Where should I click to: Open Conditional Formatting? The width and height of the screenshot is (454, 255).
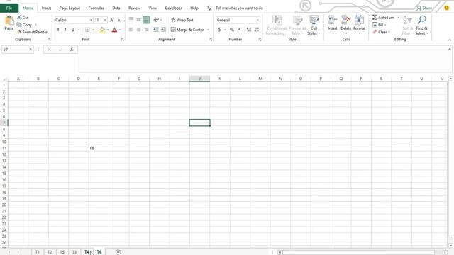277,25
